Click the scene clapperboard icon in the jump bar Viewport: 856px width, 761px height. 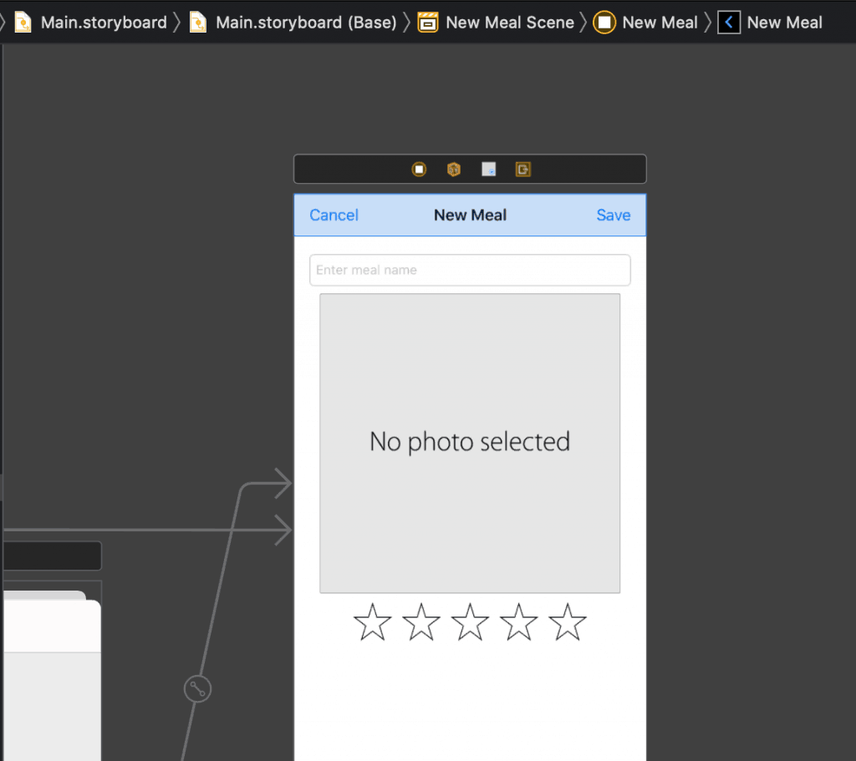coord(428,23)
